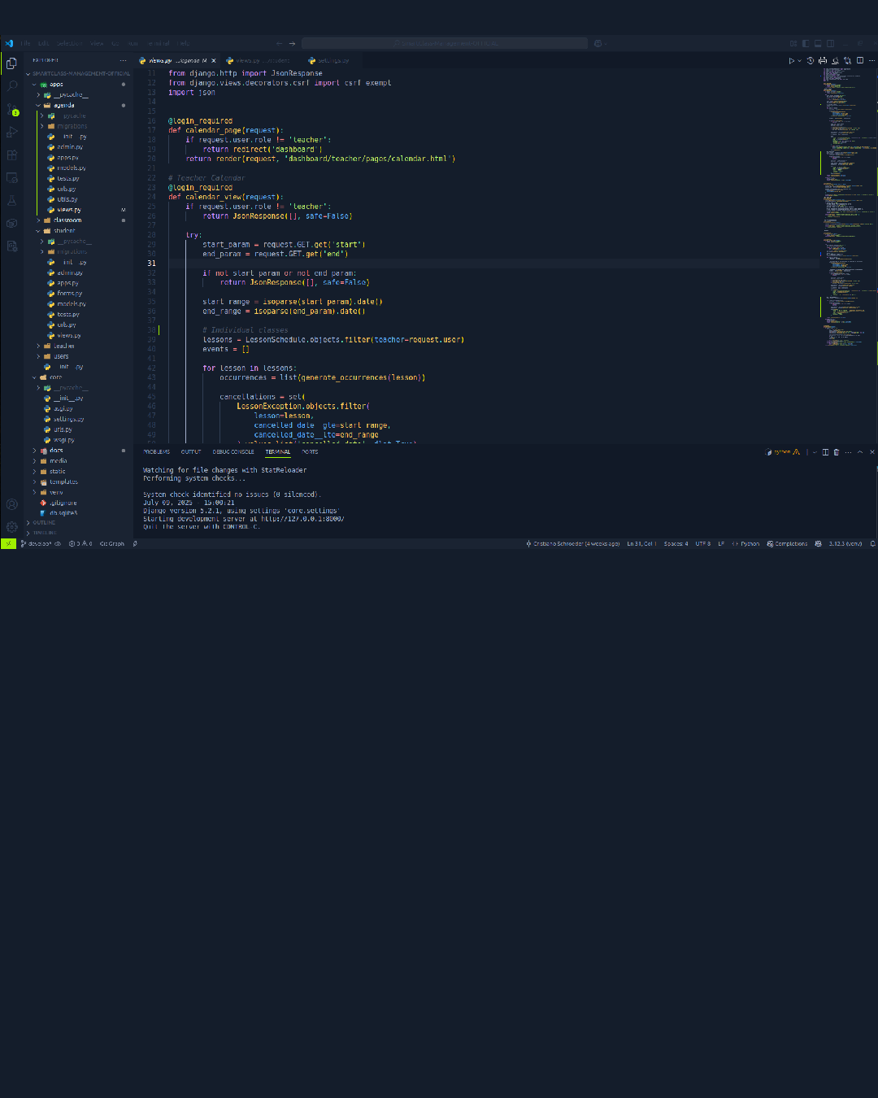
Task: Open the Terminal menu
Action: tap(159, 43)
